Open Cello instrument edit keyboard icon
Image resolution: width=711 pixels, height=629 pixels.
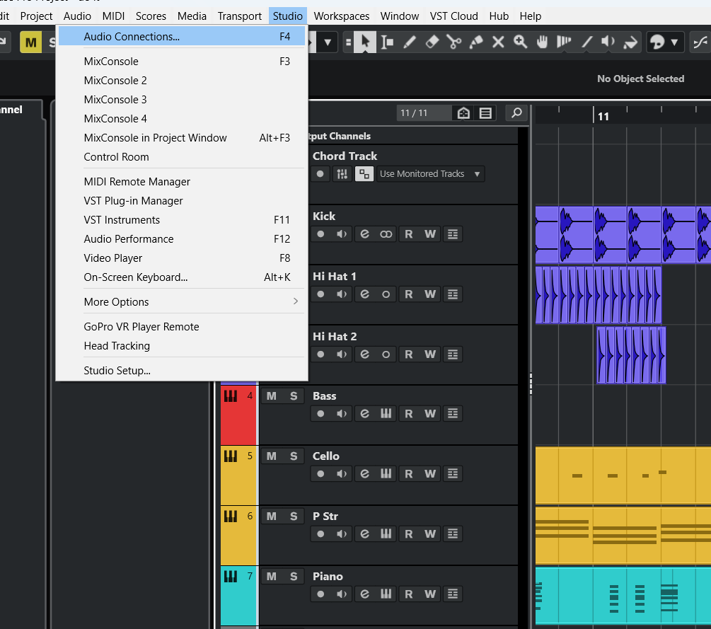coord(386,474)
